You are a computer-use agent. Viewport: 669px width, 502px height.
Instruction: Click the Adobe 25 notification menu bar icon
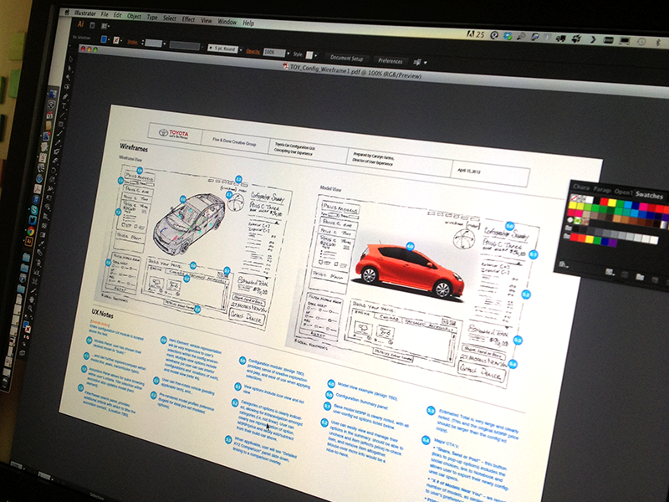pos(476,34)
